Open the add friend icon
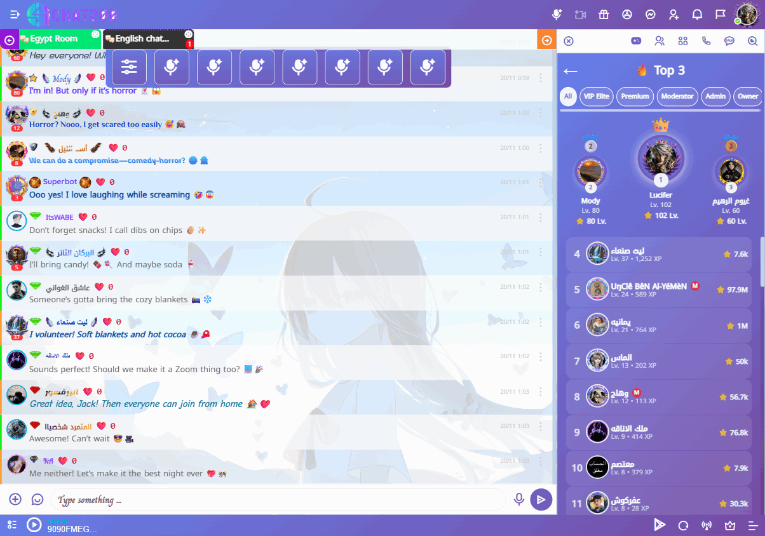The image size is (765, 536). click(674, 15)
